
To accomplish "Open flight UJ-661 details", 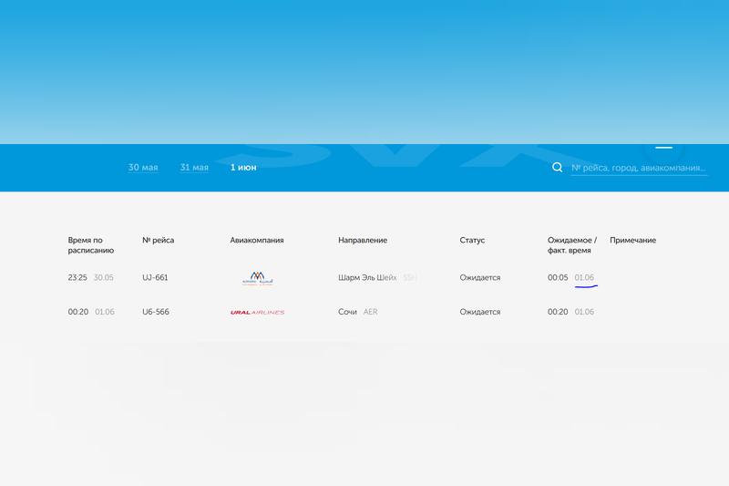I will pos(156,277).
